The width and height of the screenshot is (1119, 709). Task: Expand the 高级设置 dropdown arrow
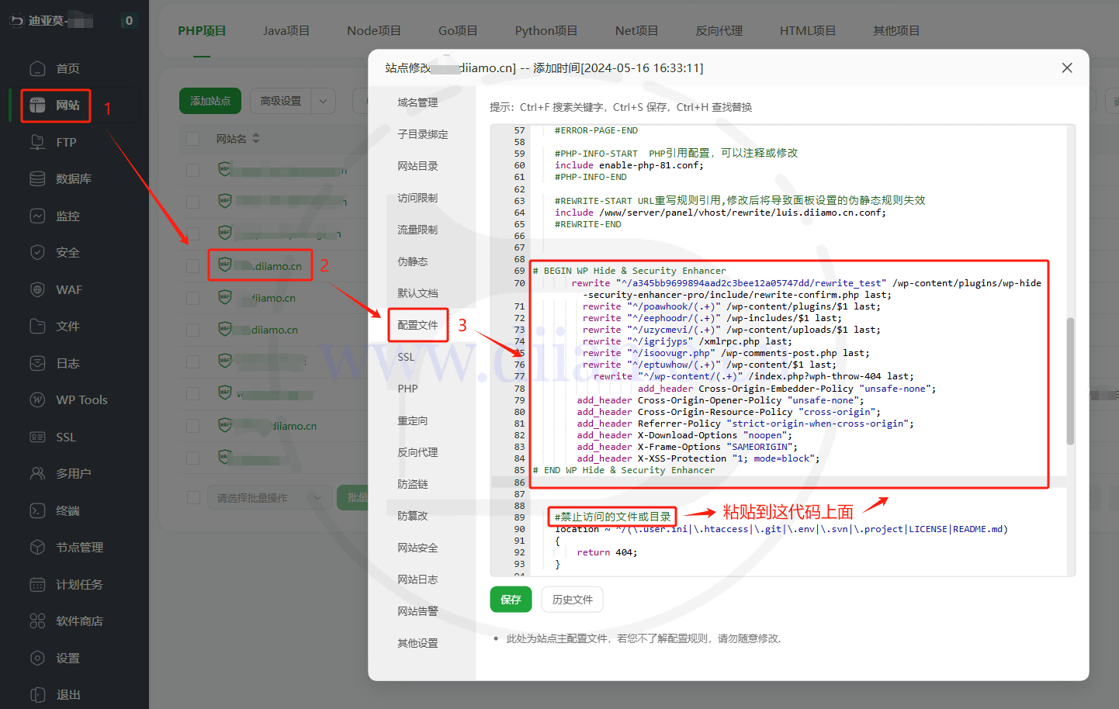[x=323, y=101]
